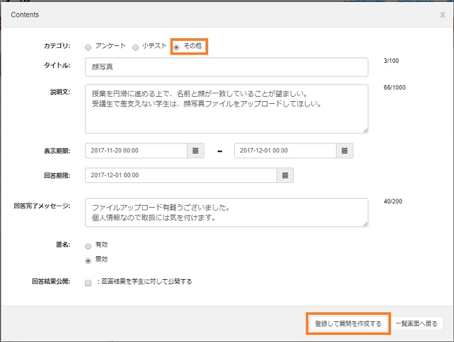Select the アンケート category radio button

pyautogui.click(x=88, y=47)
